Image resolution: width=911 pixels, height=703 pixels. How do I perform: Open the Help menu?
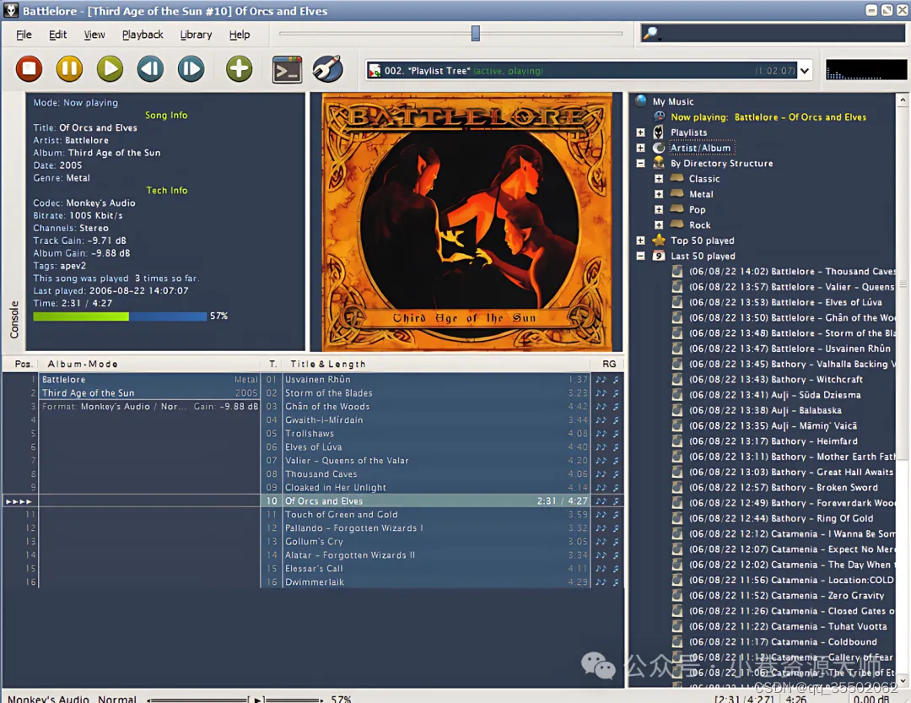[240, 35]
